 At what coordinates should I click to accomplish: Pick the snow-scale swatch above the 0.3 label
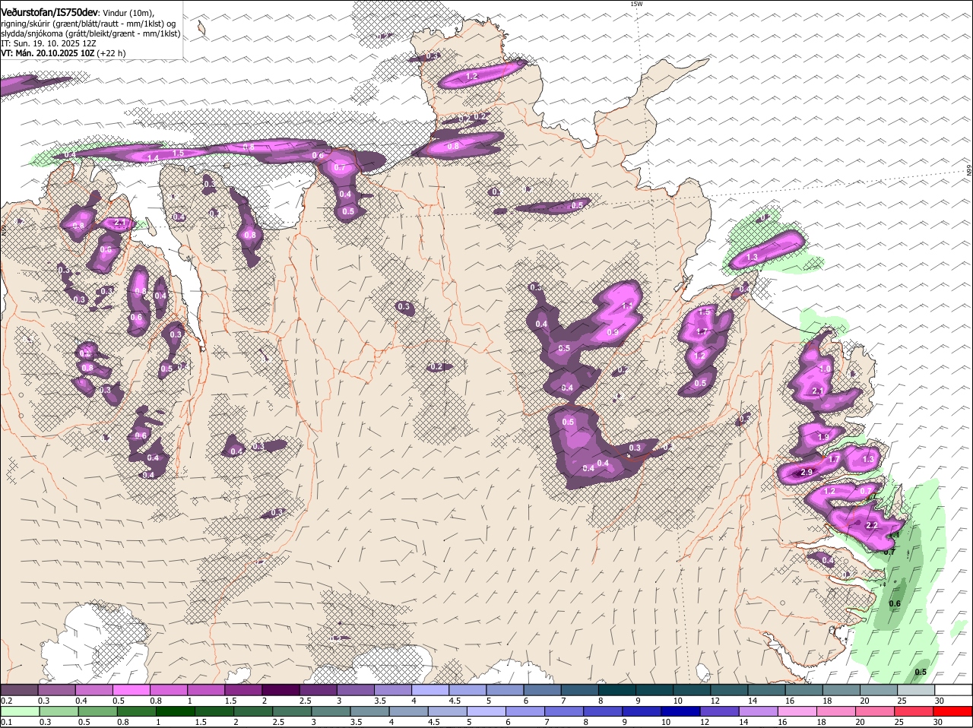pos(56,690)
